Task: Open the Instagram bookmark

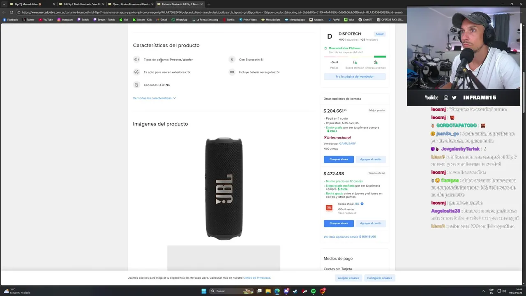Action: [x=65, y=20]
